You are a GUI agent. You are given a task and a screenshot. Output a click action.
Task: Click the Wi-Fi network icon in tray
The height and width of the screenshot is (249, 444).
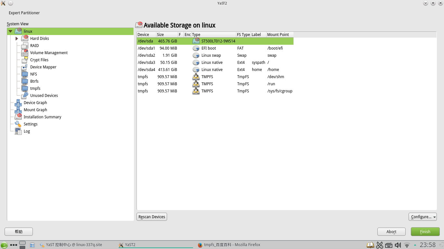407,245
